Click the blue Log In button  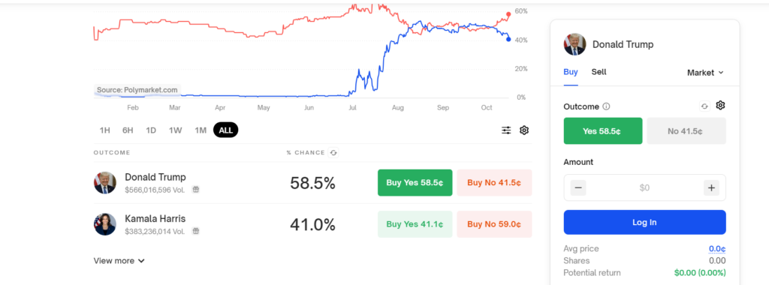click(x=644, y=222)
